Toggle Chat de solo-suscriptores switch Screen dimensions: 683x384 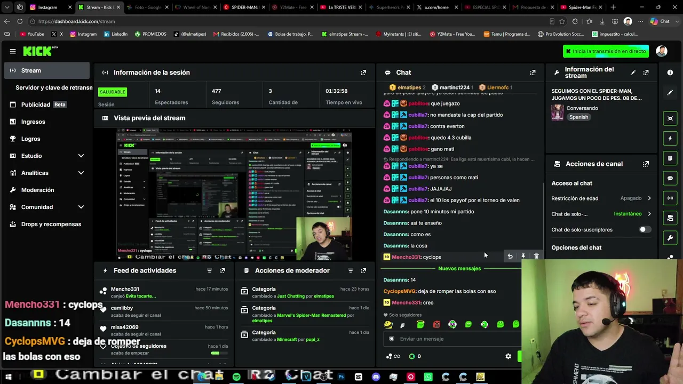tap(645, 229)
